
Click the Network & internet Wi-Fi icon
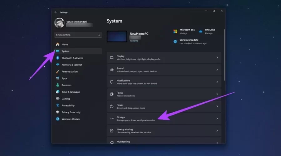tap(58, 65)
